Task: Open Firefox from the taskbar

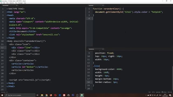Action: click(x=51, y=95)
